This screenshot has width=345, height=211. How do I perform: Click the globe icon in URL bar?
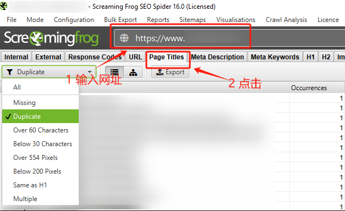coord(124,38)
